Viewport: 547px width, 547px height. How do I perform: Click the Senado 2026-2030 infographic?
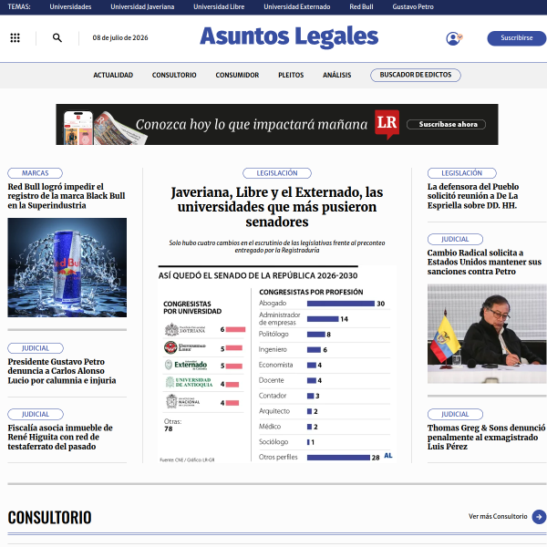(277, 364)
